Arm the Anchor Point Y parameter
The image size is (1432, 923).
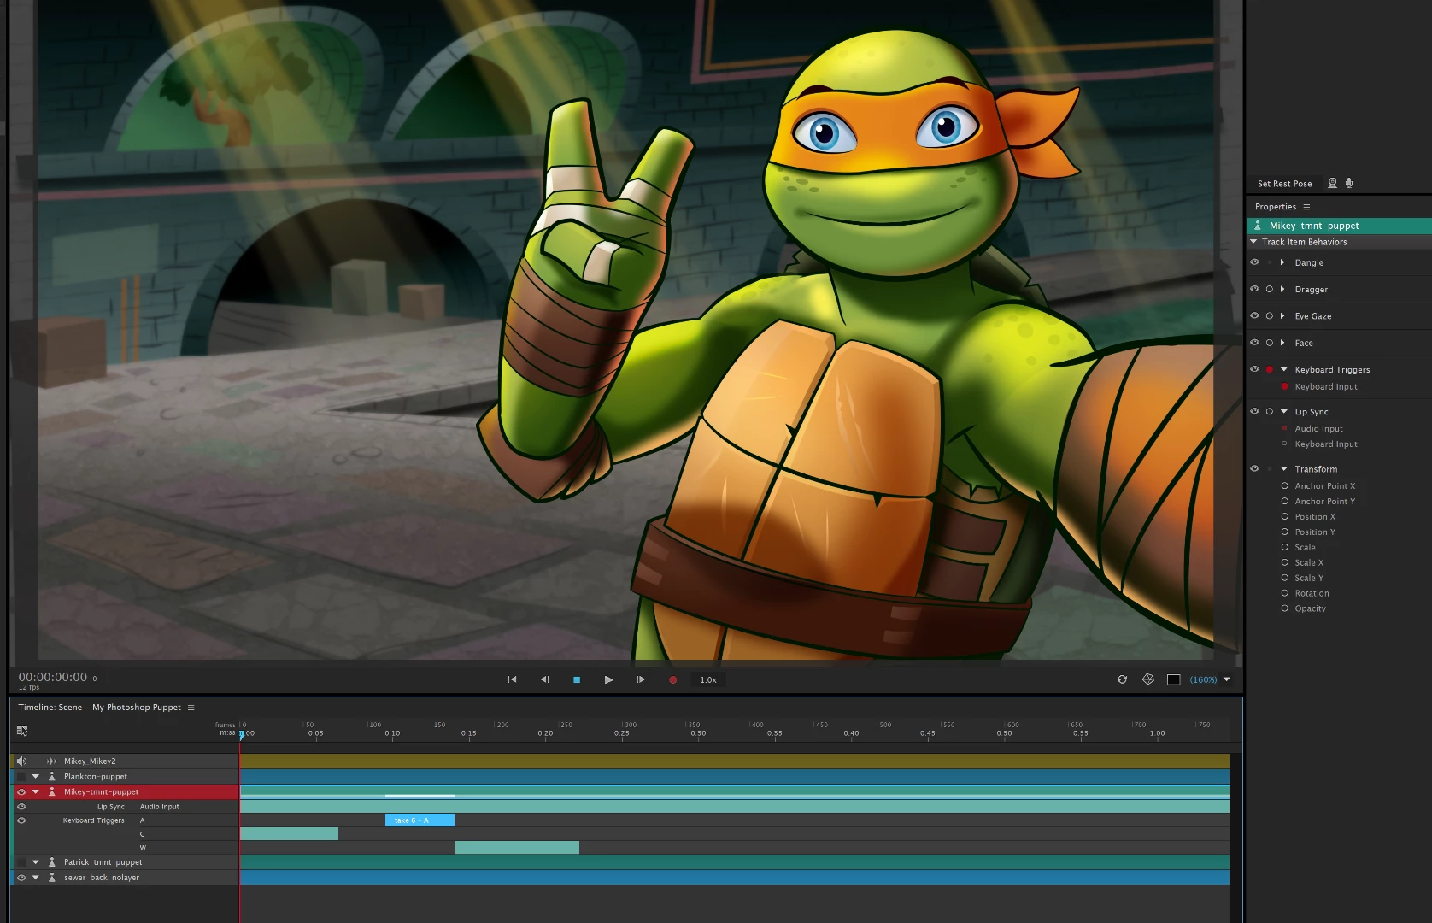[1284, 501]
